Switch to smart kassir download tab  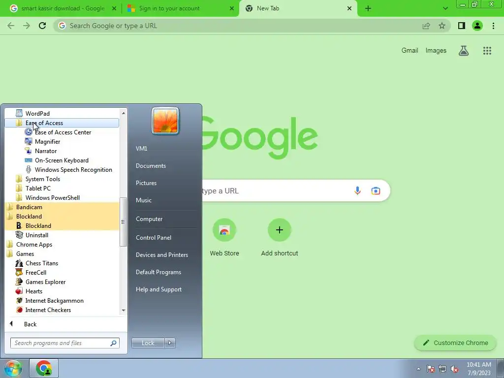tap(63, 8)
